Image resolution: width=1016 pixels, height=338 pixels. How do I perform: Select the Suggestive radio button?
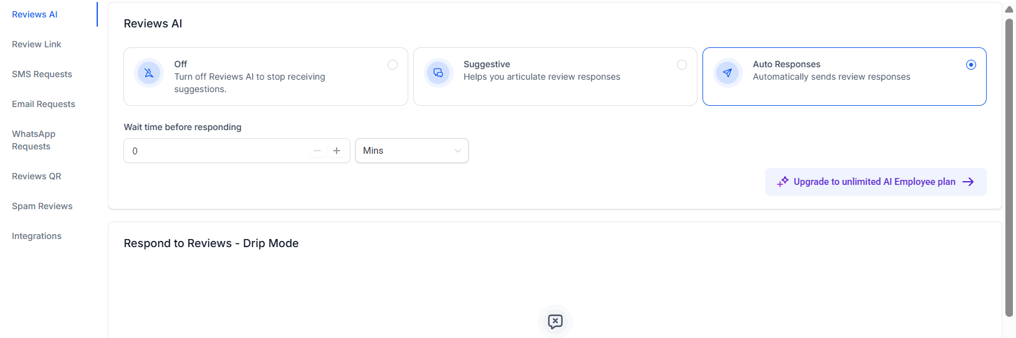pos(682,65)
